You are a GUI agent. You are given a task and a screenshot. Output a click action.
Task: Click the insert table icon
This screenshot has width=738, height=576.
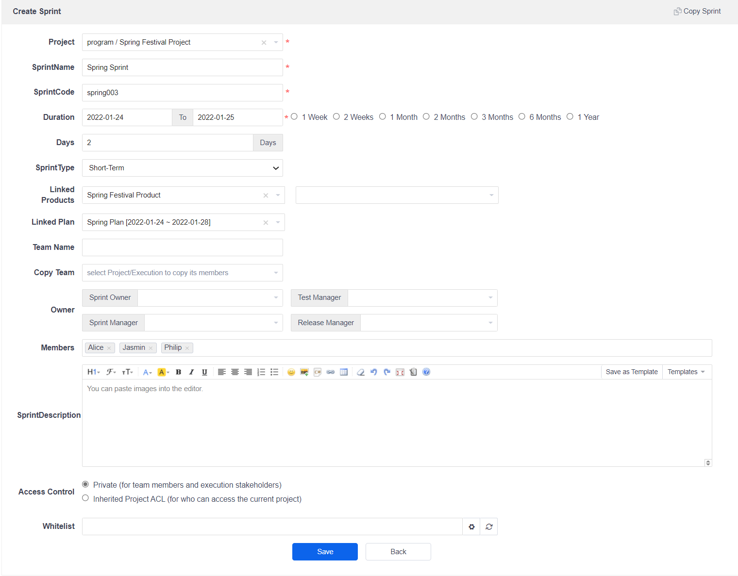(x=344, y=372)
